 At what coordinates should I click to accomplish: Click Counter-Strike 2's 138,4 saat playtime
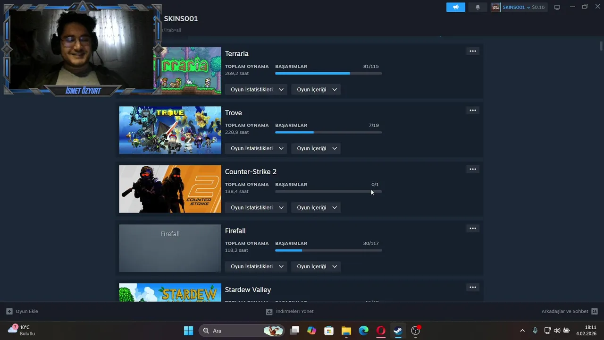click(x=237, y=192)
